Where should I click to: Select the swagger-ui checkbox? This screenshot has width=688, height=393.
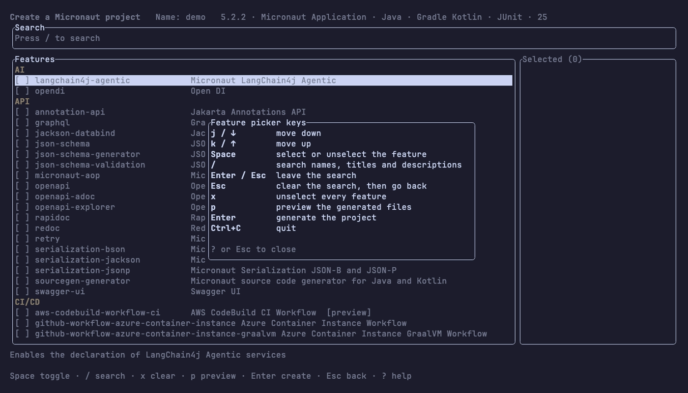(22, 291)
